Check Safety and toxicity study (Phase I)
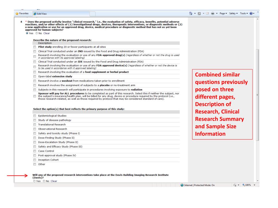Image resolution: width=278 pixels, height=208 pixels. 34,133
